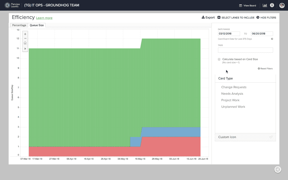Click Hide Filters

click(x=266, y=17)
